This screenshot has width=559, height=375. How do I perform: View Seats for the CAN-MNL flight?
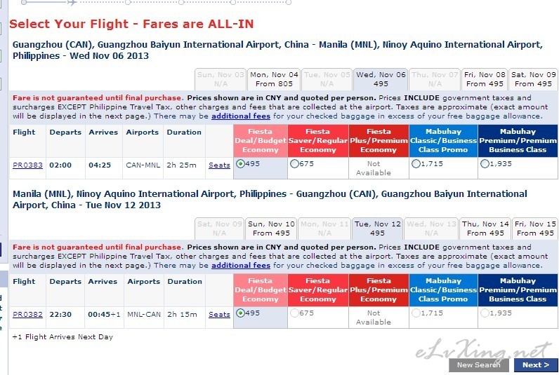pos(219,165)
